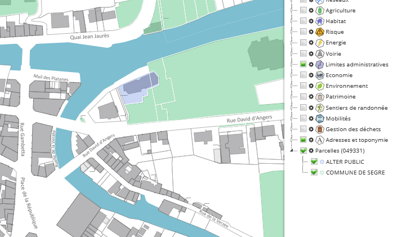Screen dimensions: 397x237
Task: Open the gear options for Economie
Action: 311,75
